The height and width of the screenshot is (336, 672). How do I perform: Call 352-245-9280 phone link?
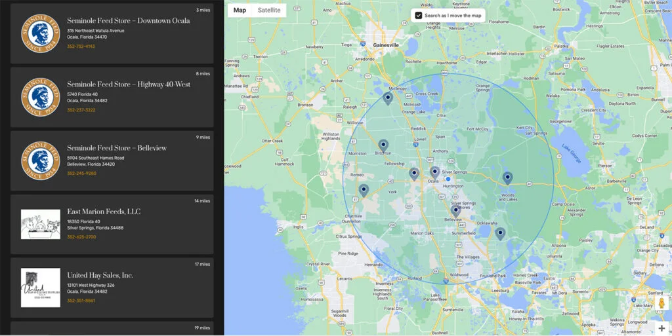click(81, 174)
